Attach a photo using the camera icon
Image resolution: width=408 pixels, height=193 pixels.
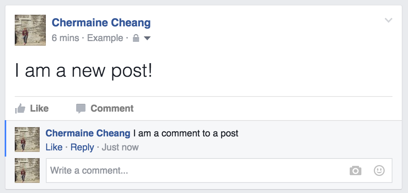tap(355, 171)
